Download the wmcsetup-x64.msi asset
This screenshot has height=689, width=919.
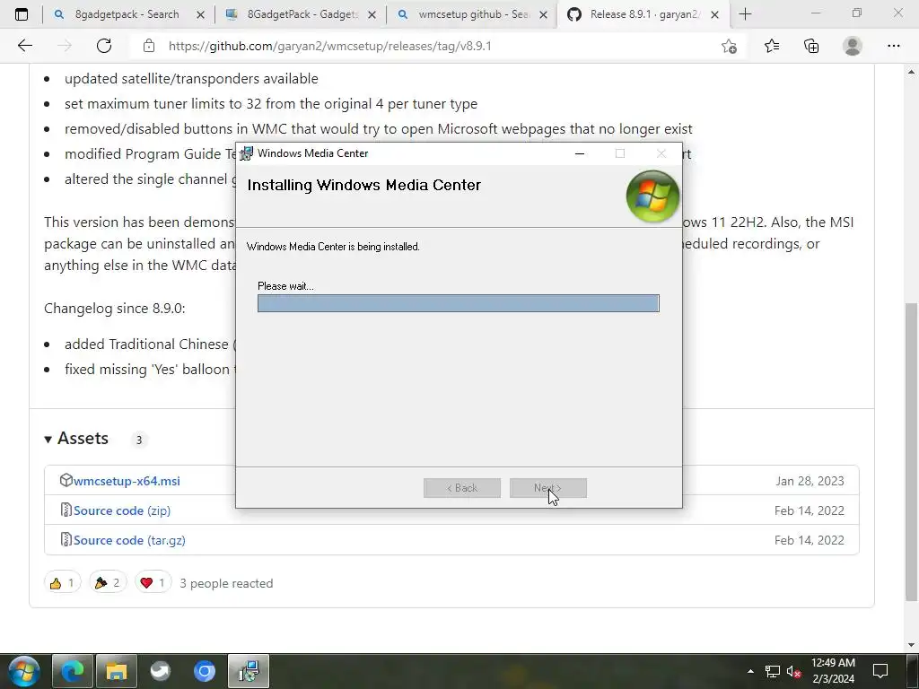point(127,481)
